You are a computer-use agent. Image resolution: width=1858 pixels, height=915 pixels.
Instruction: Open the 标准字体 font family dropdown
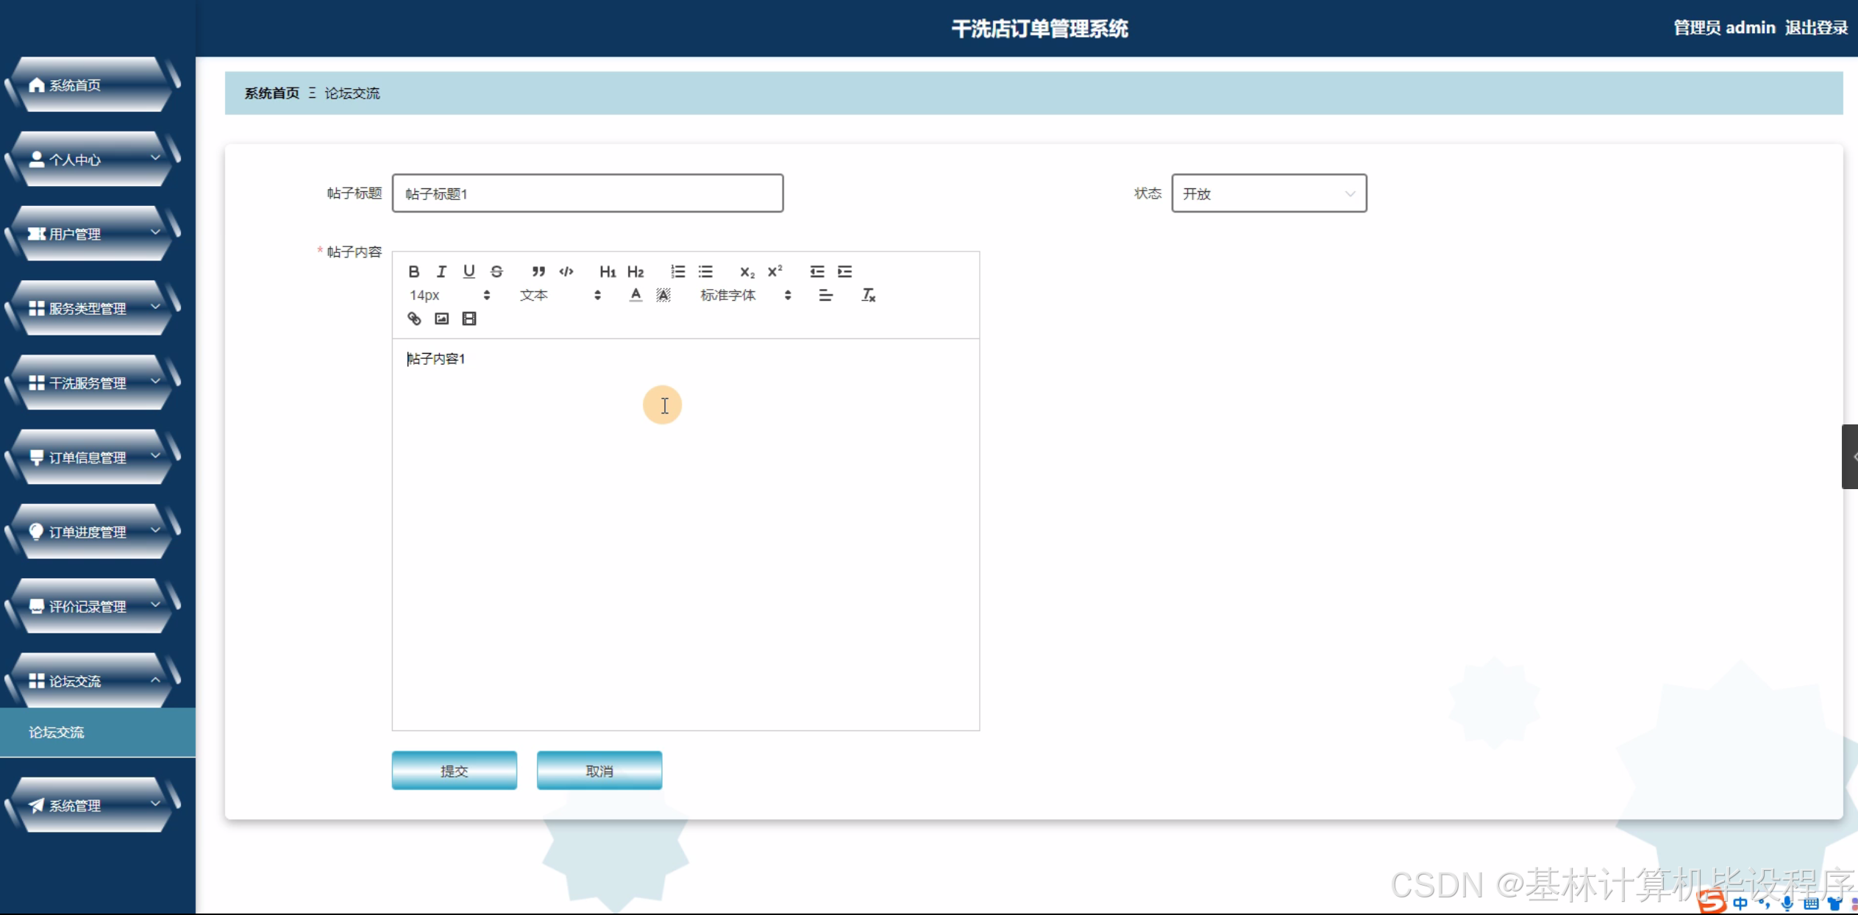point(744,295)
